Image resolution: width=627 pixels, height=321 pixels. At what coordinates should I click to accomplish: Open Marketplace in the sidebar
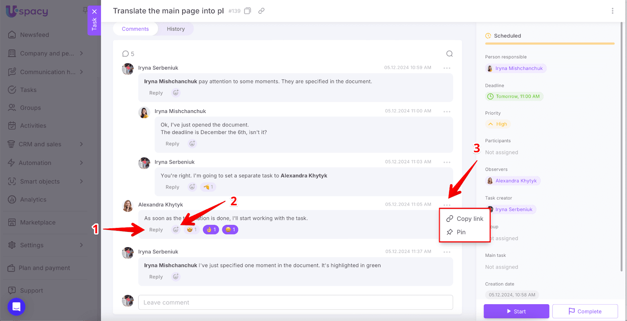[38, 222]
